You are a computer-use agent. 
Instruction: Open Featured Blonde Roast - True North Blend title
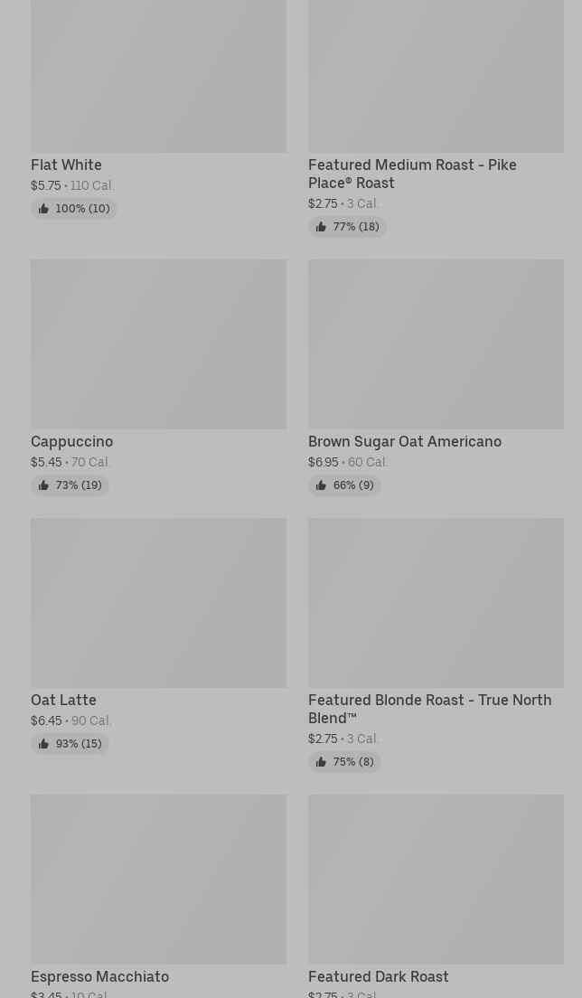(429, 709)
